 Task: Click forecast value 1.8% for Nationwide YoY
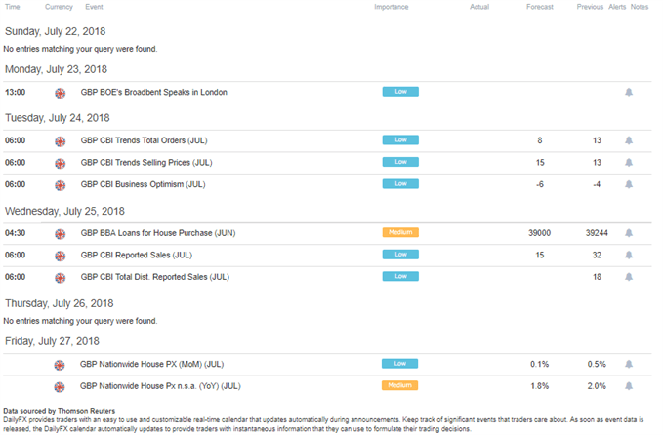pos(540,386)
